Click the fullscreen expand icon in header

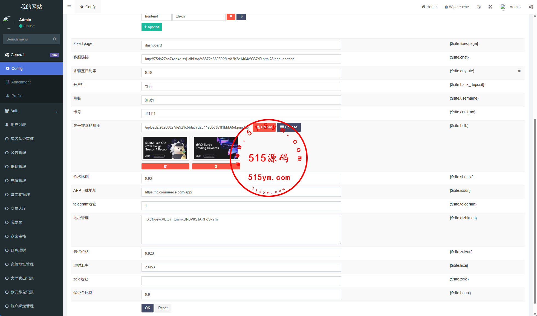pos(490,7)
